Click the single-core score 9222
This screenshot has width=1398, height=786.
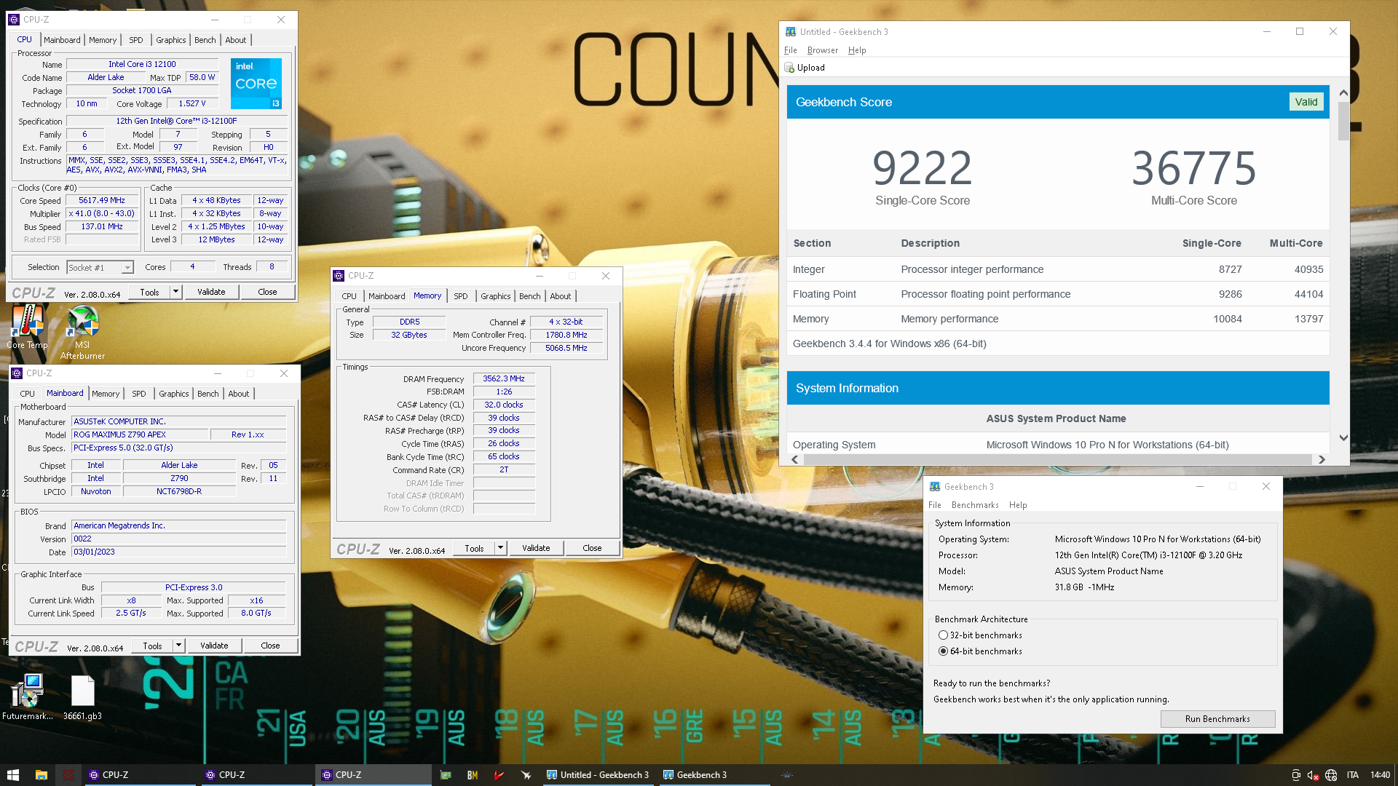923,167
